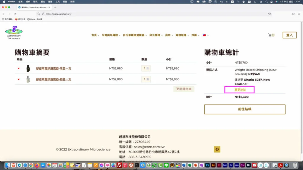Open the 書籤 menu in macOS menu bar
Screen dimensions: 303x170
pyautogui.click(x=50, y=2)
